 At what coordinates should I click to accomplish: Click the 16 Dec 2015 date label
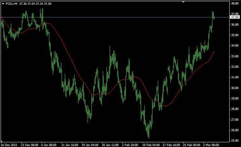9,145
